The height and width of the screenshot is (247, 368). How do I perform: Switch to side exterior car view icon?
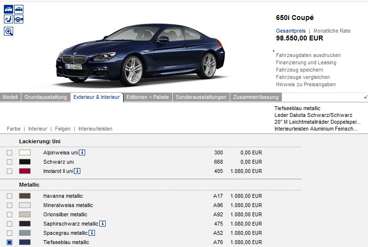click(19, 9)
